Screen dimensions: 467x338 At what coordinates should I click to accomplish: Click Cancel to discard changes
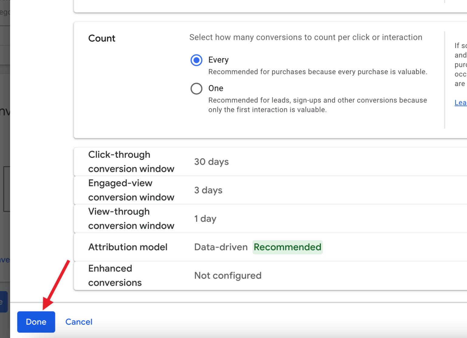pos(79,322)
